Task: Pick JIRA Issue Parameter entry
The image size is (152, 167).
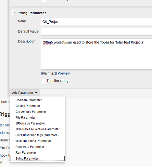Action: click(x=30, y=123)
